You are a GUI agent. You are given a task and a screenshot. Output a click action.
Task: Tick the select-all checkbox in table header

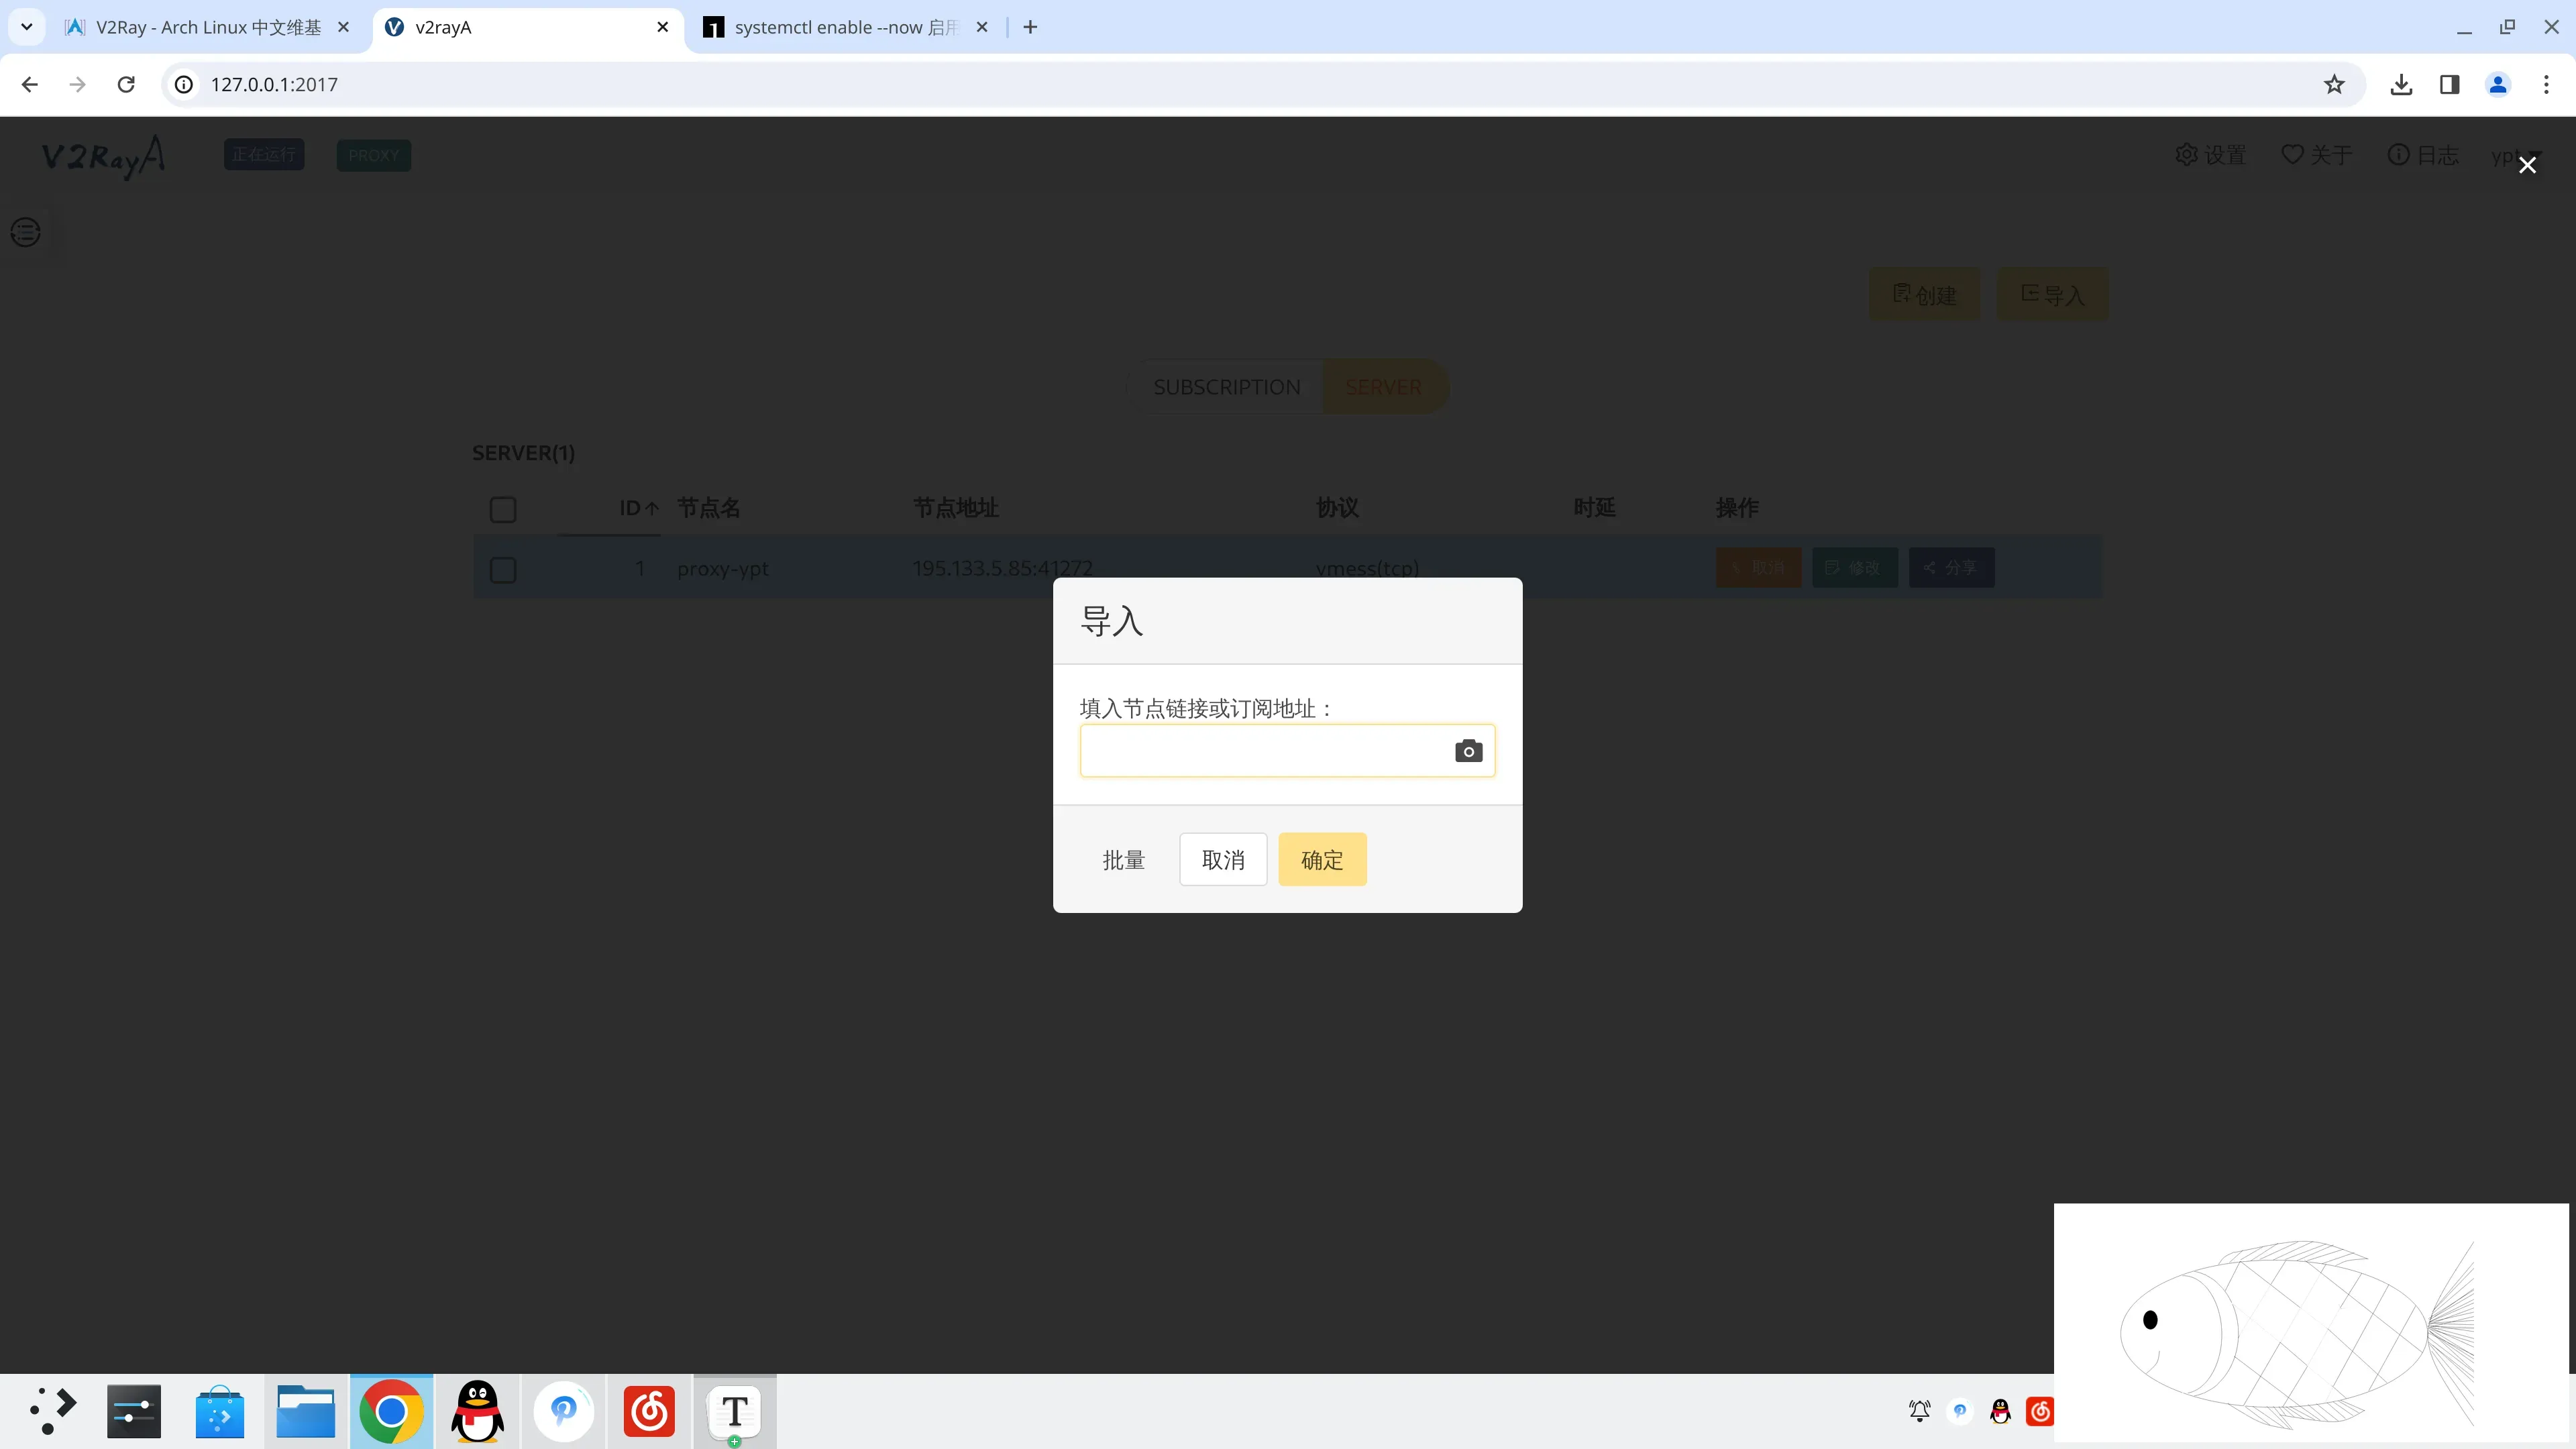(503, 510)
